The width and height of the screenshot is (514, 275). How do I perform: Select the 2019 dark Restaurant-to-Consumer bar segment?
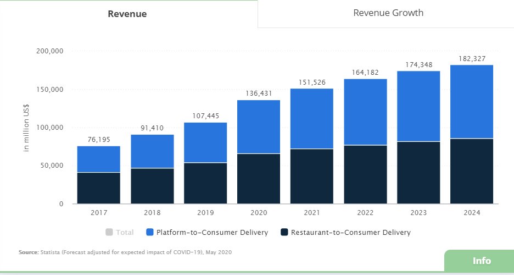point(205,183)
